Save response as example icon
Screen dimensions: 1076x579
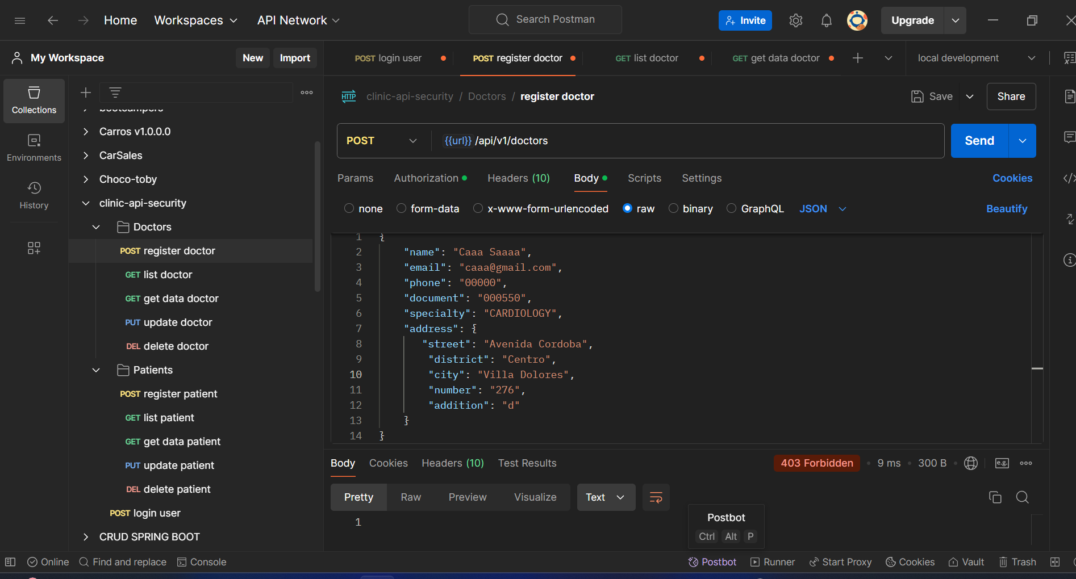[1002, 463]
